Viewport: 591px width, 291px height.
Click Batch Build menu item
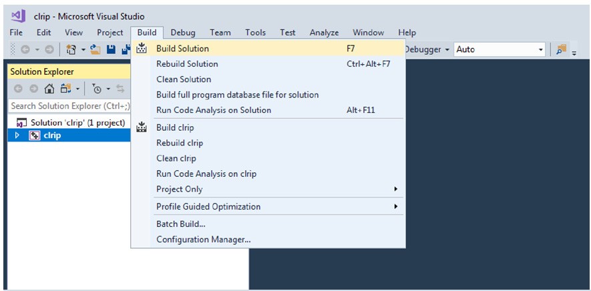pos(181,224)
